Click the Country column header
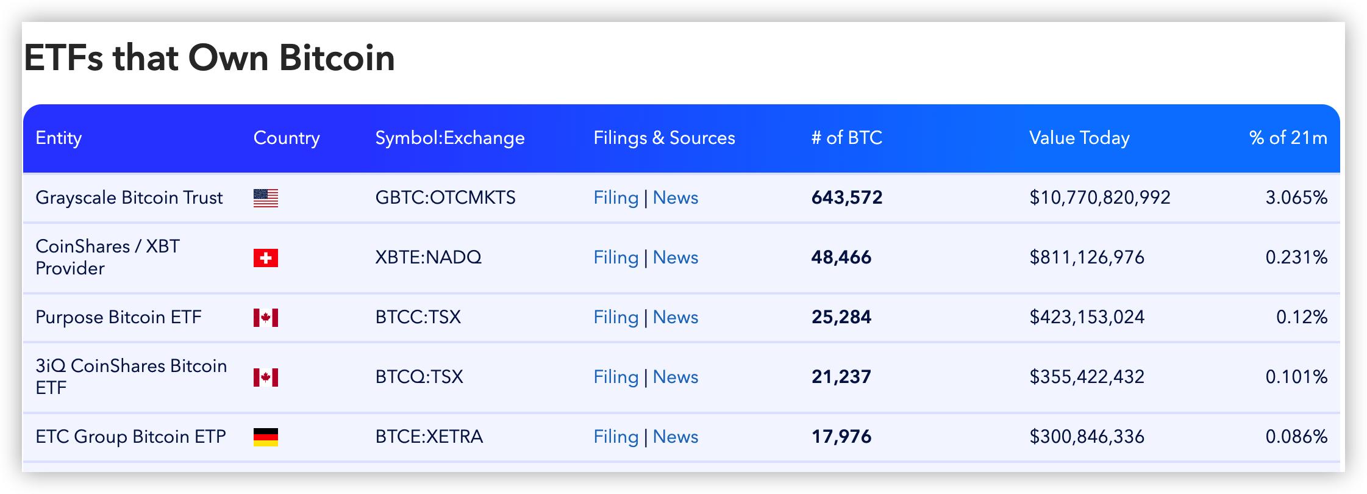Screen dimensions: 1367x494 coord(286,138)
